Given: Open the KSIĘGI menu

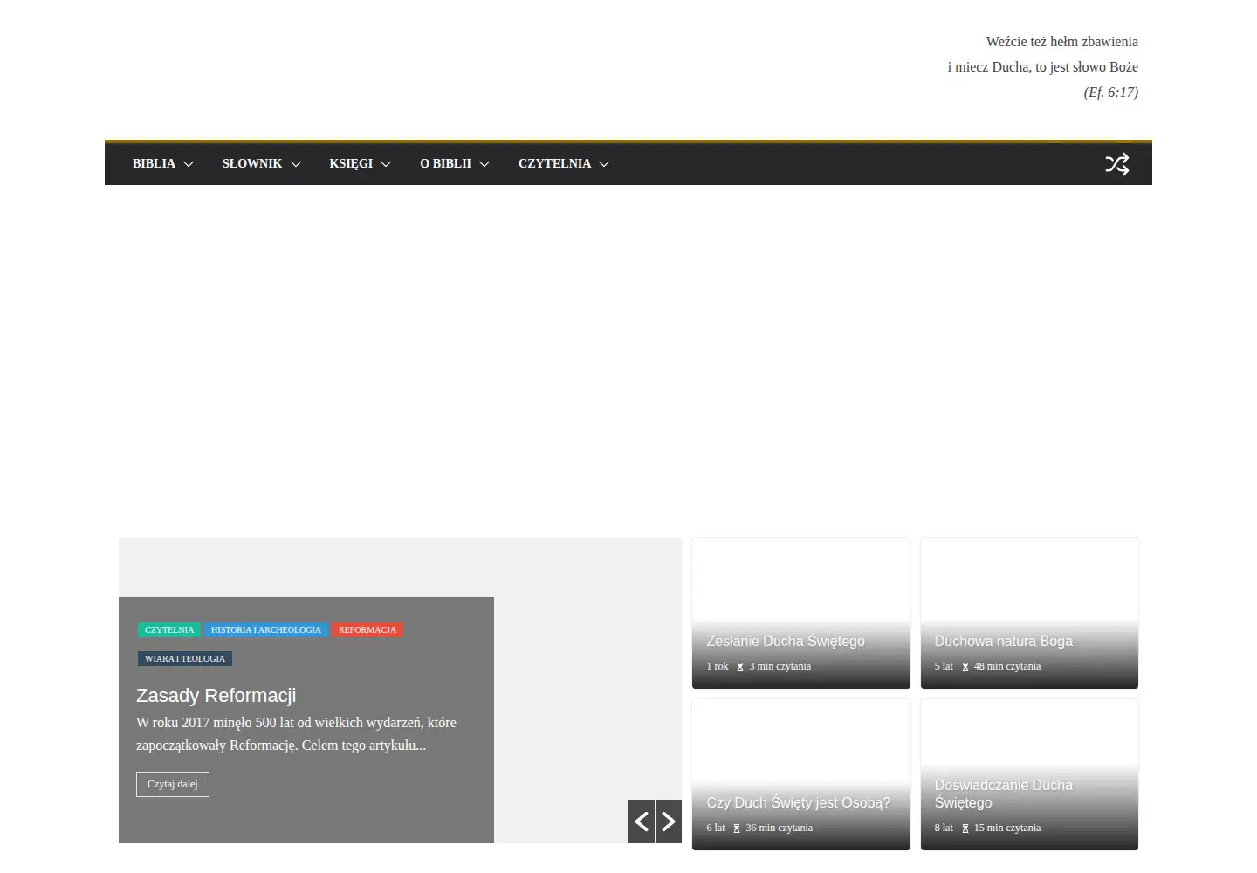Looking at the screenshot, I should (351, 163).
